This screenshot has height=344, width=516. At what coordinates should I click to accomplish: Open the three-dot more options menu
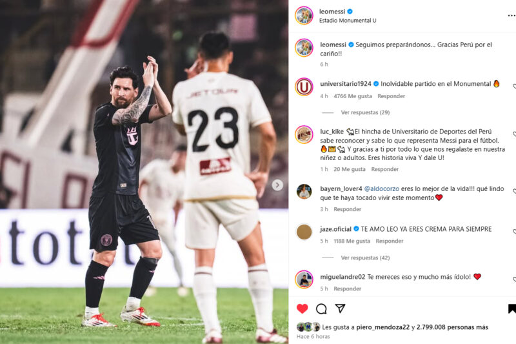click(x=511, y=15)
